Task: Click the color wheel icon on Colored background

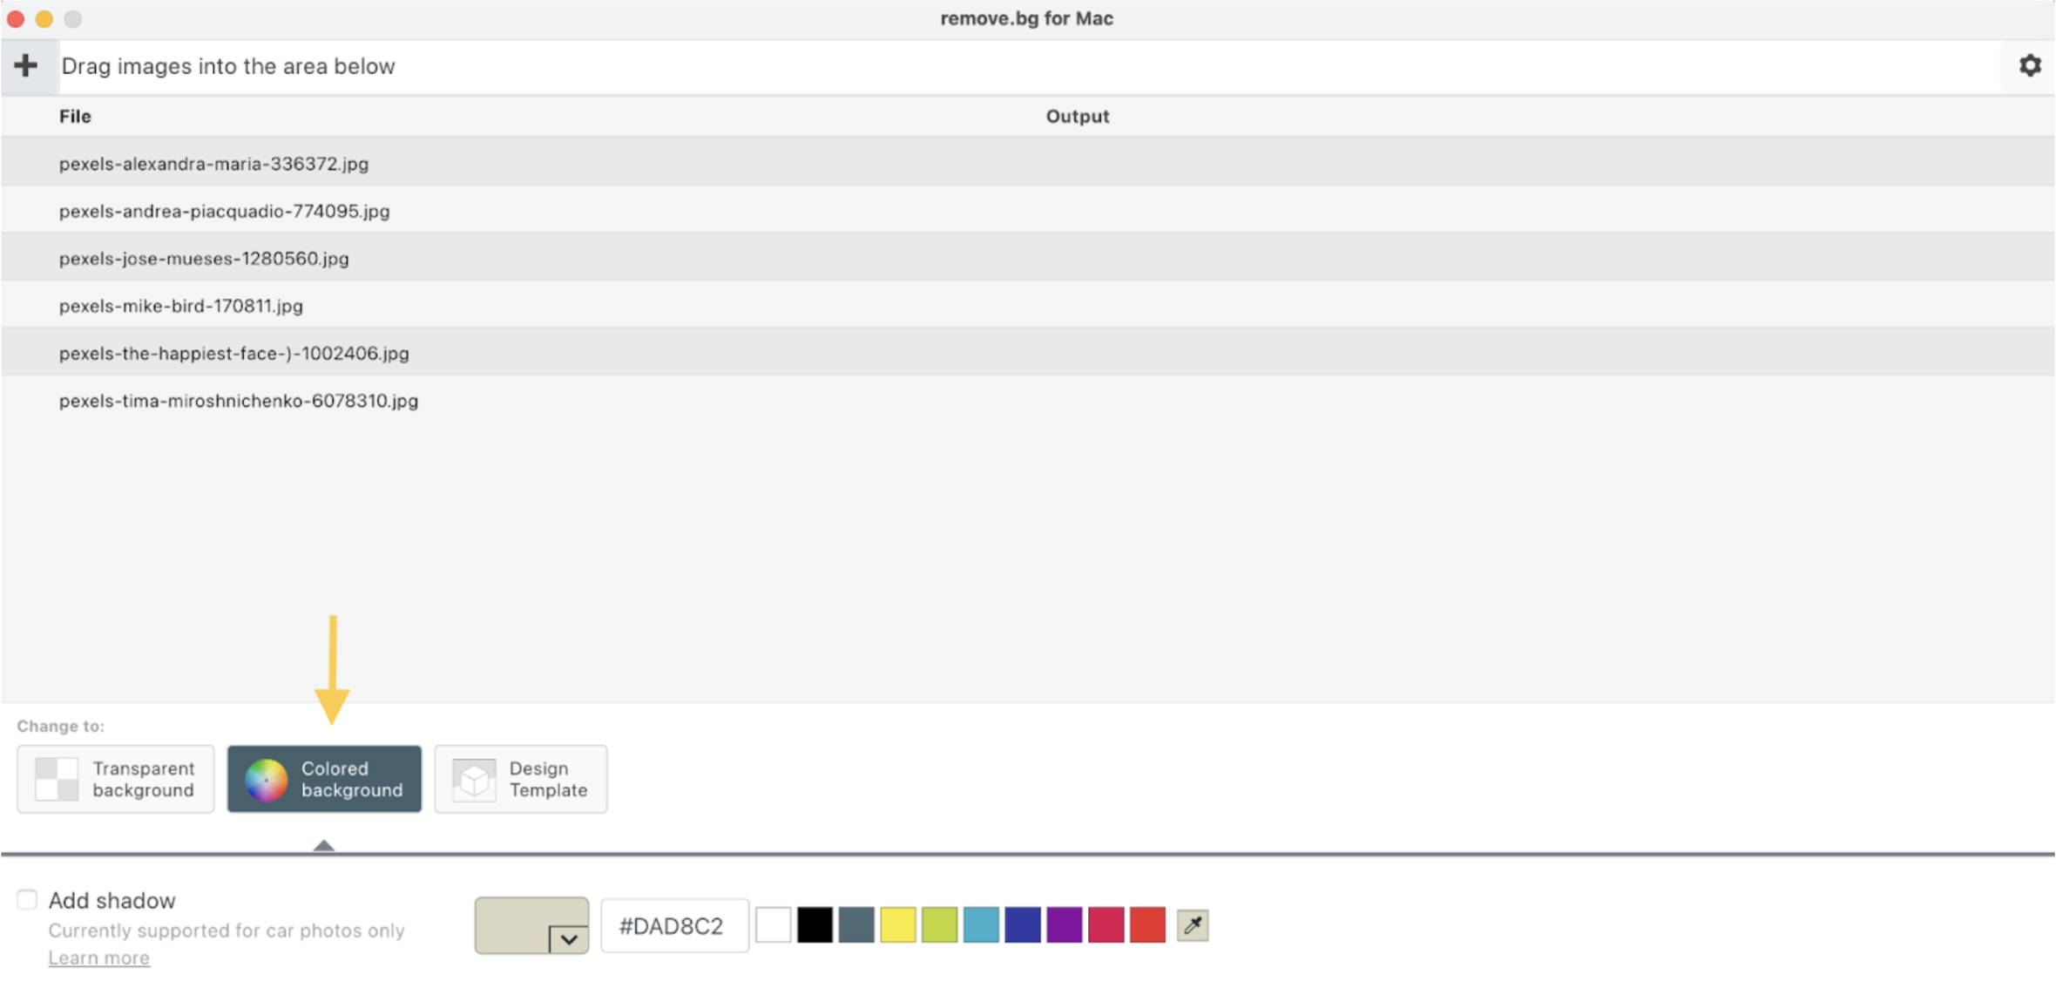Action: tap(266, 779)
